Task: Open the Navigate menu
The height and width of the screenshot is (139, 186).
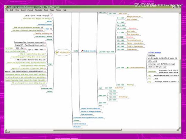Action: click(x=39, y=10)
